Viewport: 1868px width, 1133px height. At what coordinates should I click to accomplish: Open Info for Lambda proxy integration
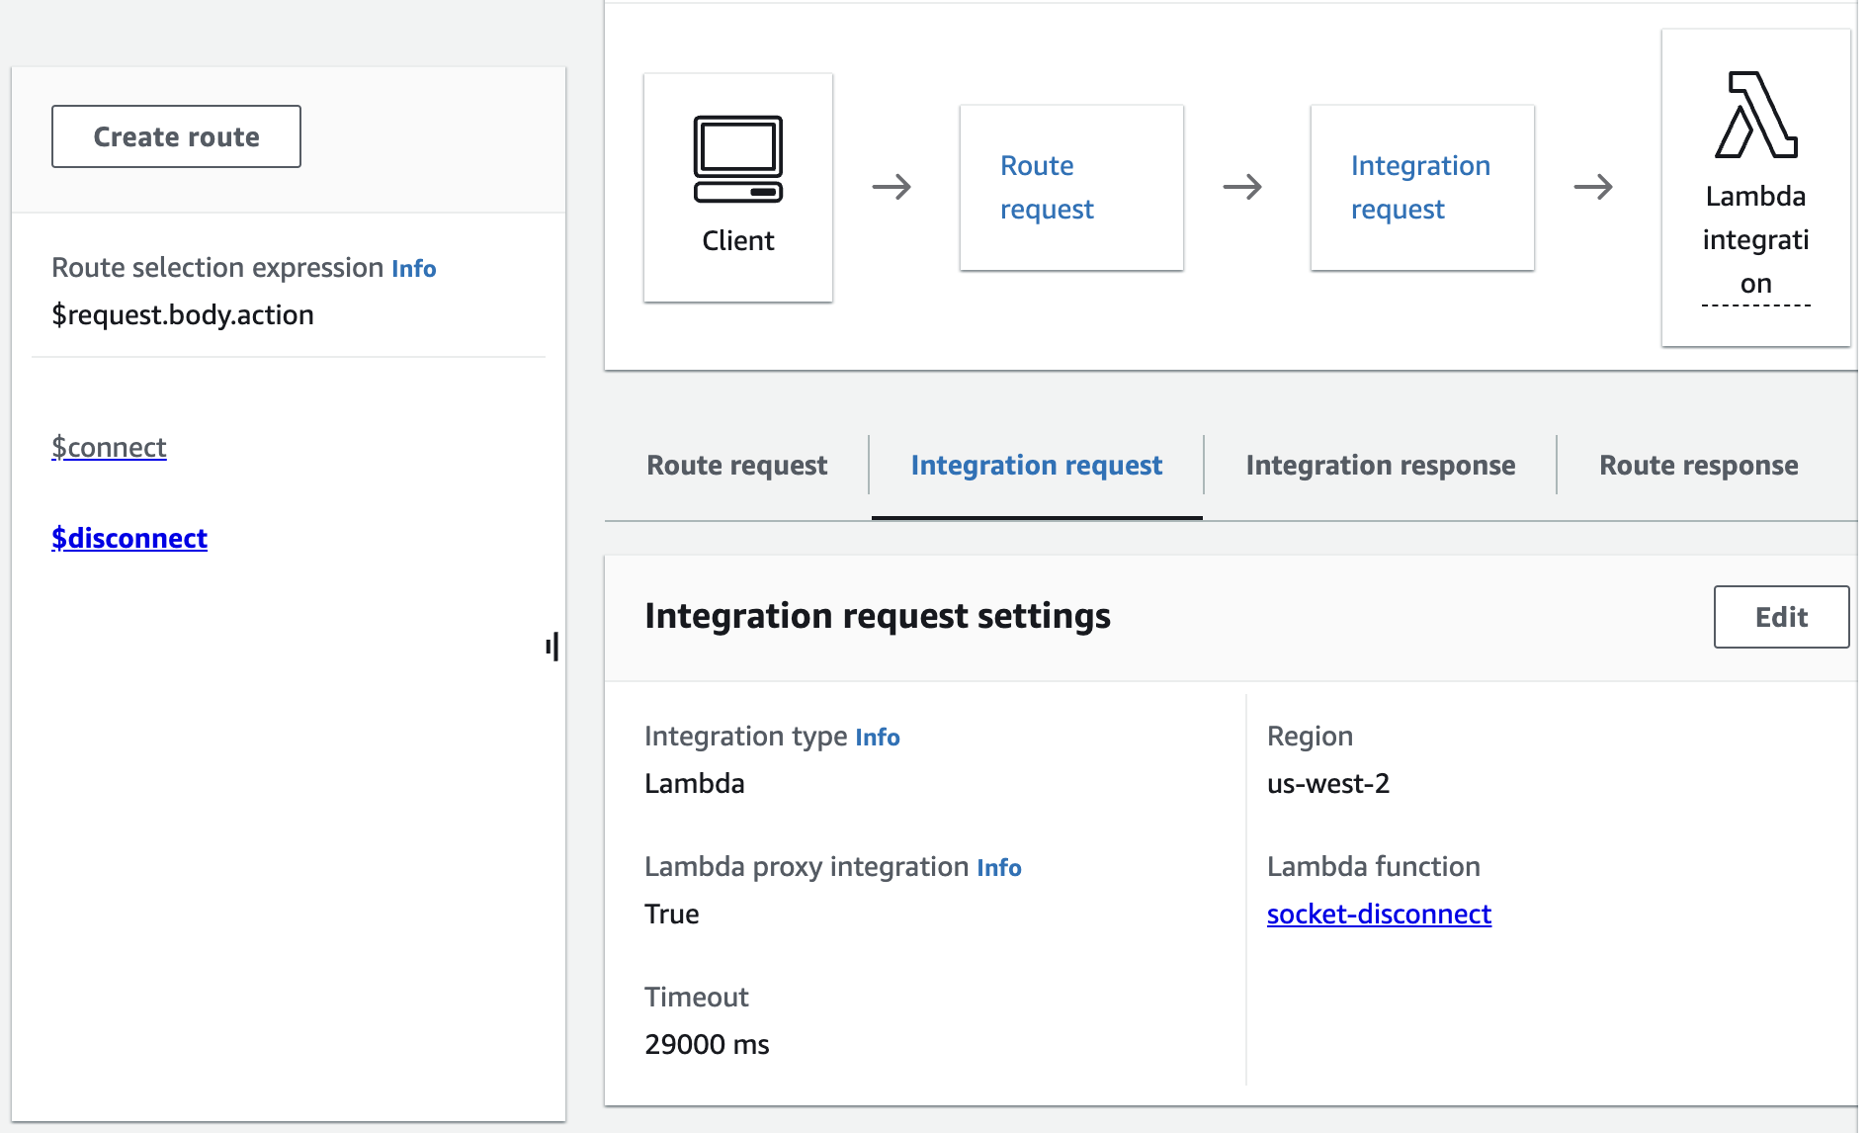[x=998, y=868]
